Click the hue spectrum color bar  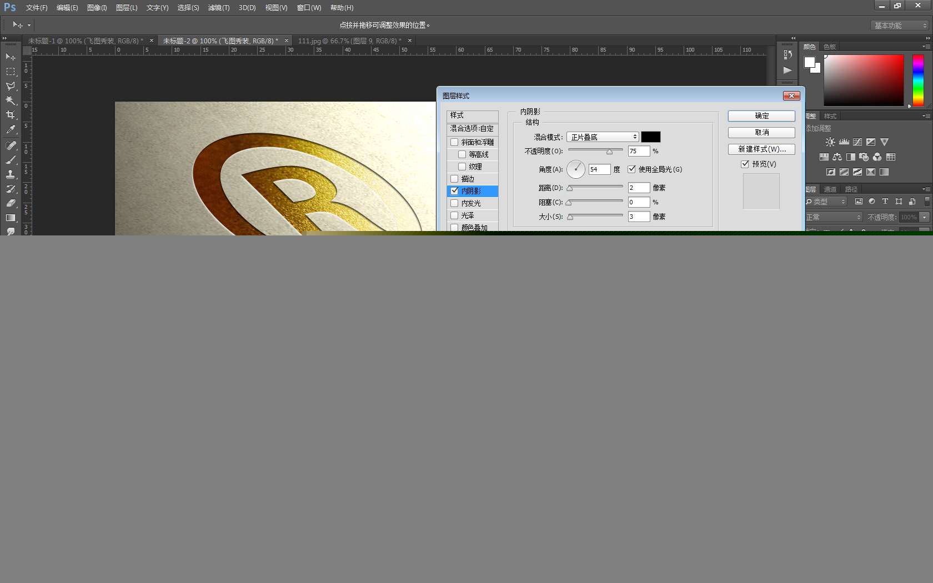[x=918, y=81]
